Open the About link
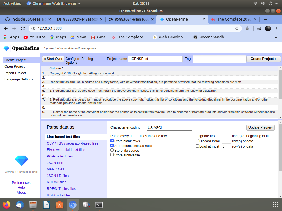The width and height of the screenshot is (282, 211). [21, 193]
